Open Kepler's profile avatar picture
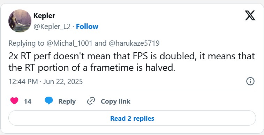 [x=20, y=21]
